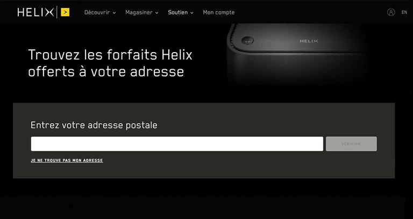The image size is (413, 219).
Task: Click the round button on the Helix device
Action: tap(247, 40)
